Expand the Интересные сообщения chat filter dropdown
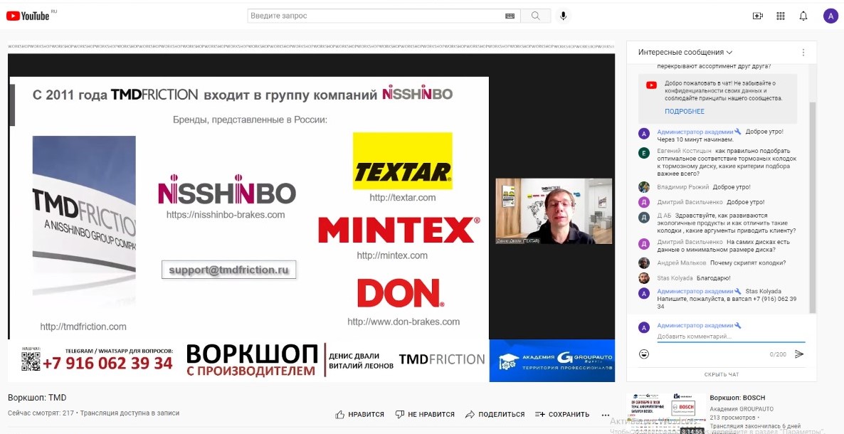Image resolution: width=844 pixels, height=434 pixels. (685, 52)
